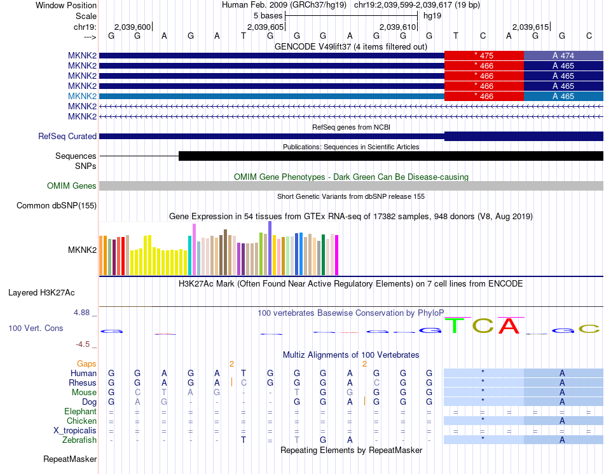This screenshot has width=604, height=474.
Task: Click the hg19 text beside scale bar
Action: [x=432, y=16]
